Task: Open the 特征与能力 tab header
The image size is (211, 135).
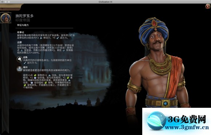Action: (x=23, y=25)
